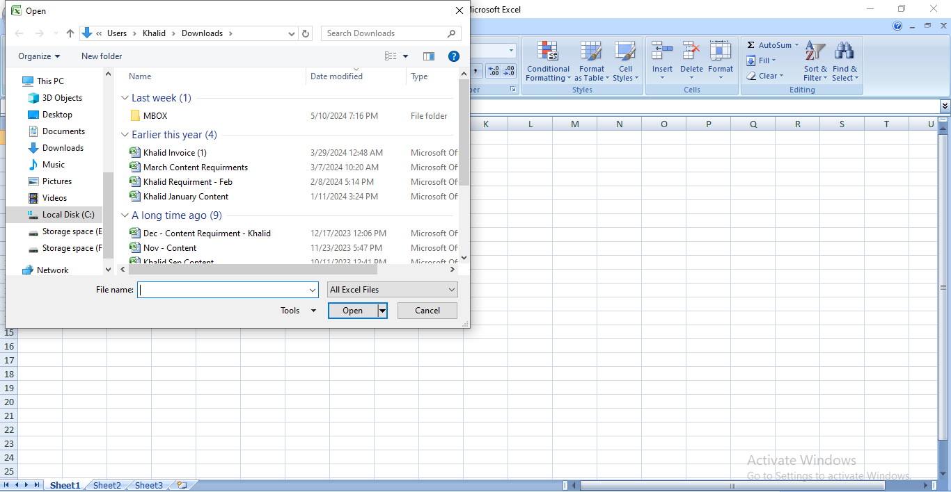The image size is (951, 492).
Task: Click the Excel Help icon in ribbon
Action: click(x=898, y=26)
